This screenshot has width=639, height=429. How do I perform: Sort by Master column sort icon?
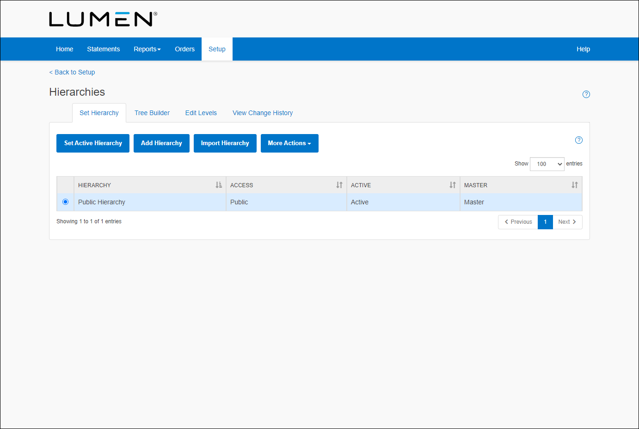pos(575,185)
